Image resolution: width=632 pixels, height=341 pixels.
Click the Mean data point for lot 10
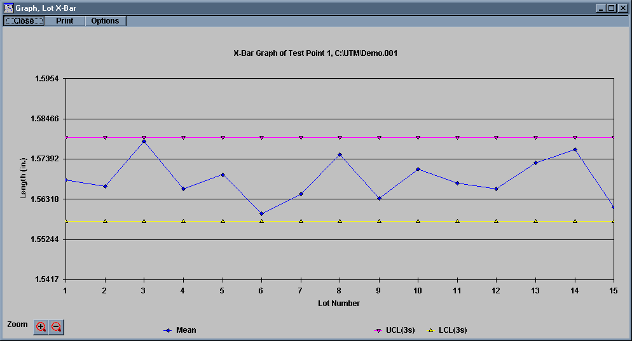418,169
